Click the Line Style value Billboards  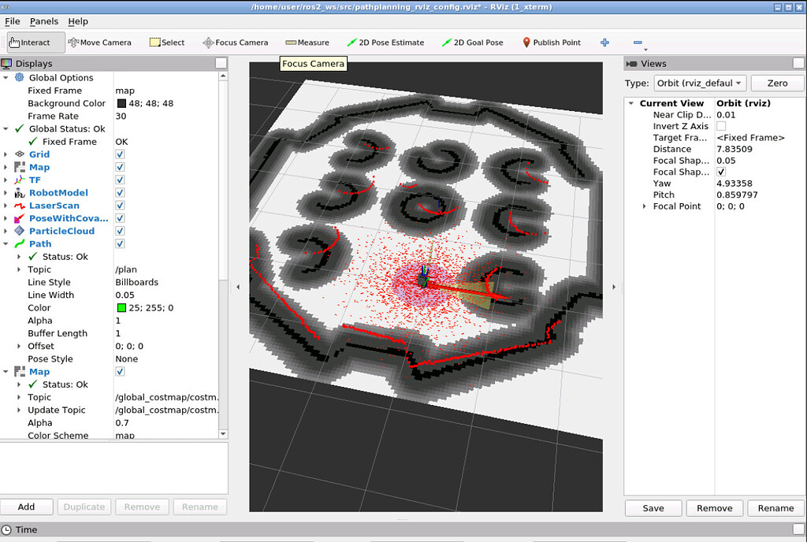click(136, 282)
